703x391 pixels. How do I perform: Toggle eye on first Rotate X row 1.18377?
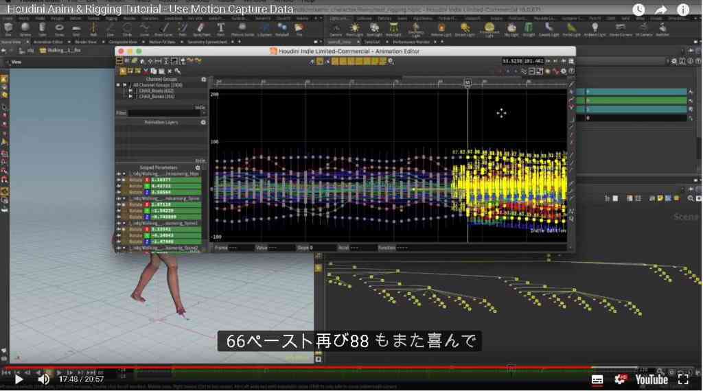click(x=119, y=180)
